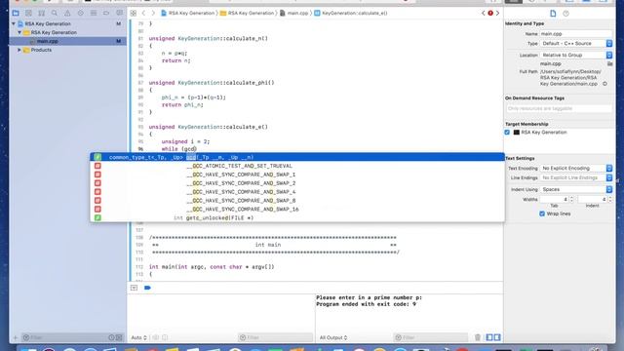The width and height of the screenshot is (624, 351).
Task: Show variables view pane toggle
Action: click(489, 337)
